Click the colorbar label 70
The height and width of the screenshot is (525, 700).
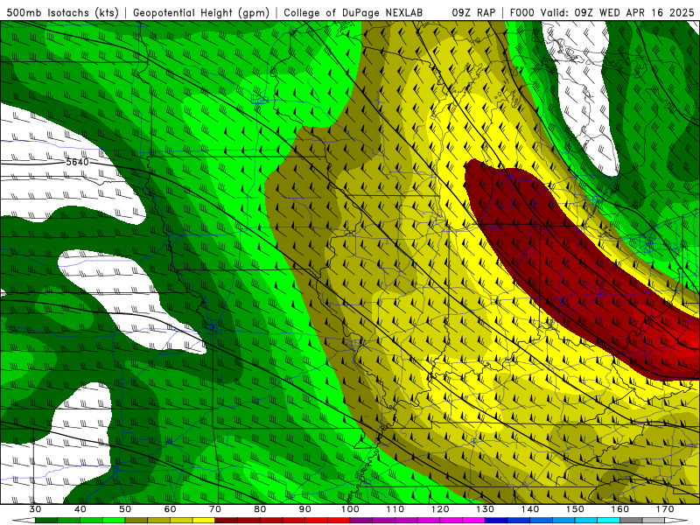click(215, 509)
